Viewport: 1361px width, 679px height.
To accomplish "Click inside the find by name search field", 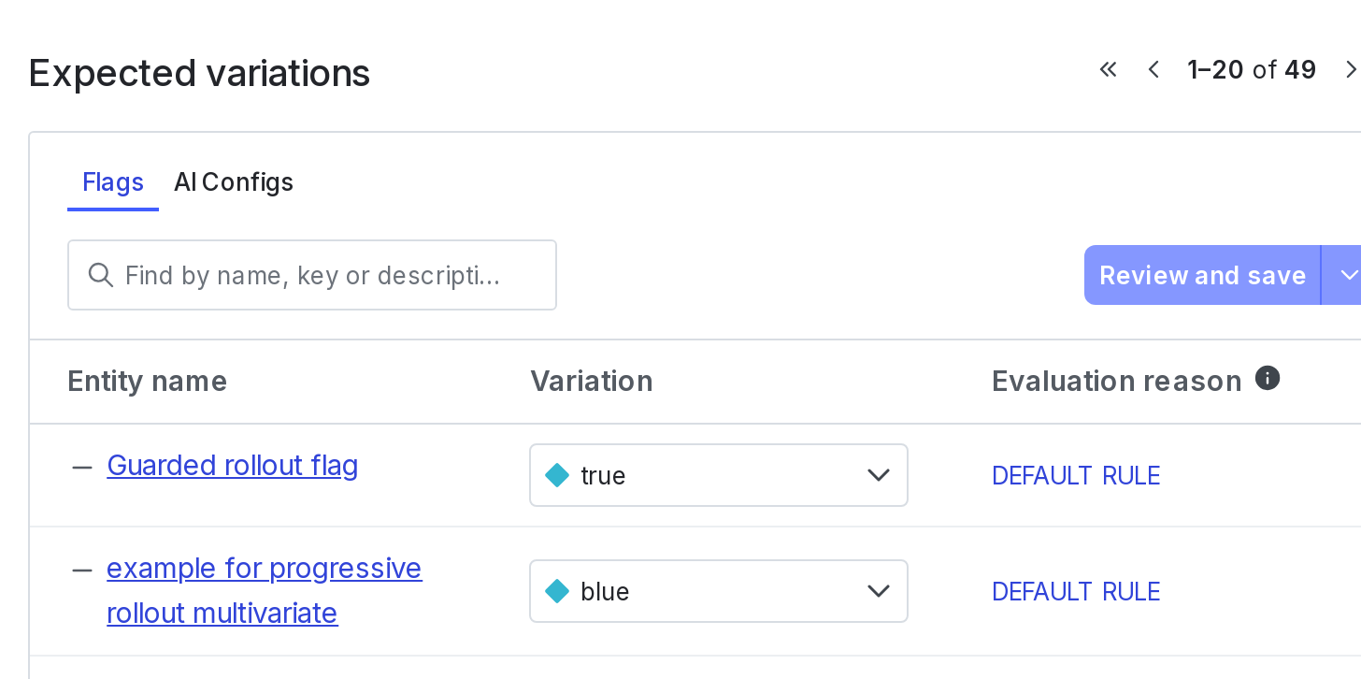I will click(311, 275).
